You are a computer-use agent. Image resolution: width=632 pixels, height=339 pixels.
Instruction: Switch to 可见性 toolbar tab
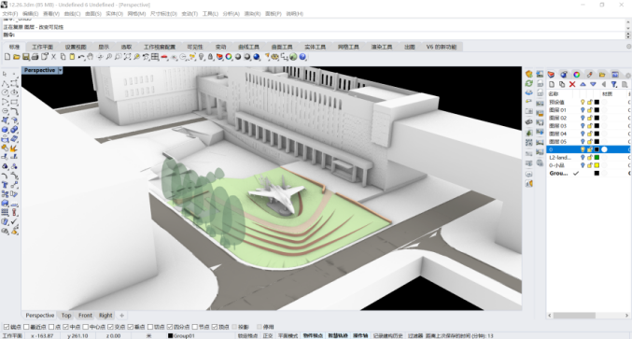[195, 47]
